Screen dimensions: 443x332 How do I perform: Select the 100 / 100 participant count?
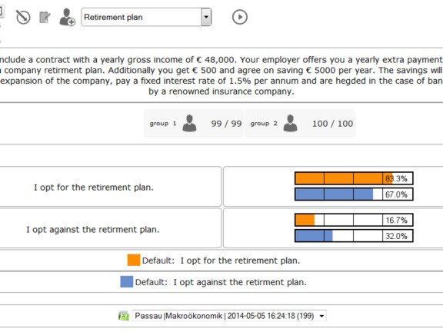(332, 124)
